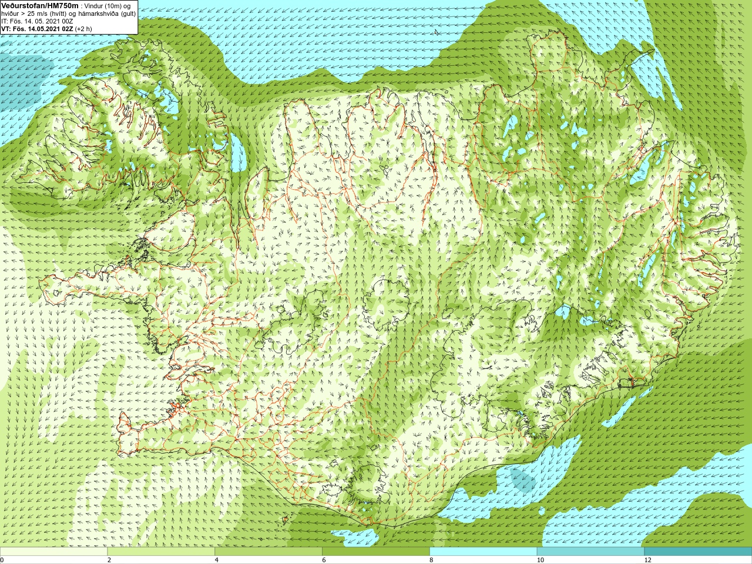Click the legend scale label "2"

point(109,560)
